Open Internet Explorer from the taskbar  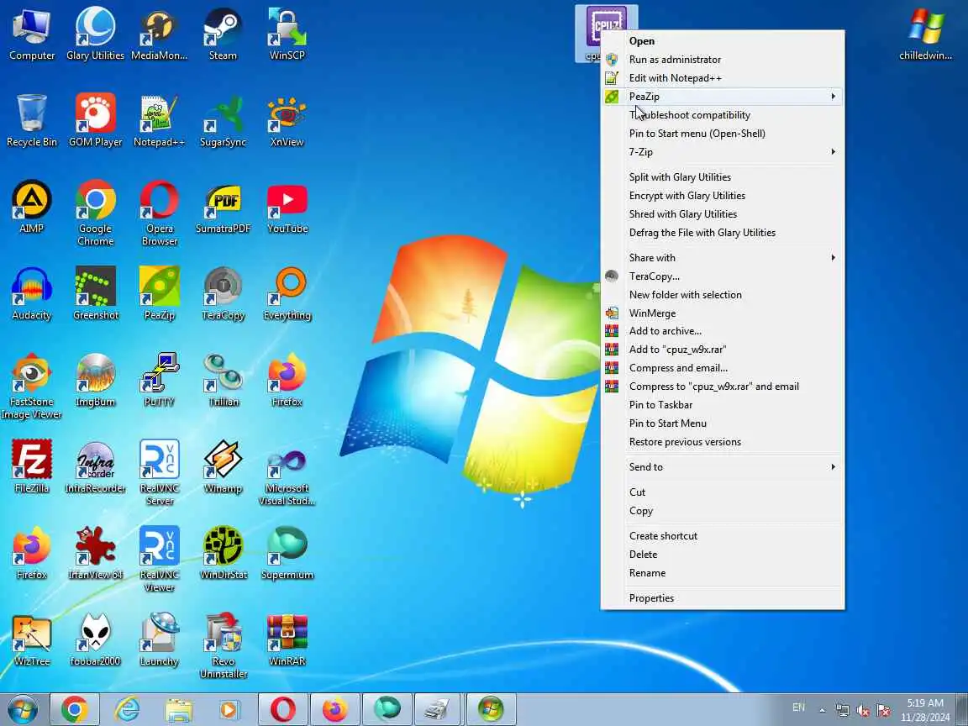[x=127, y=709]
